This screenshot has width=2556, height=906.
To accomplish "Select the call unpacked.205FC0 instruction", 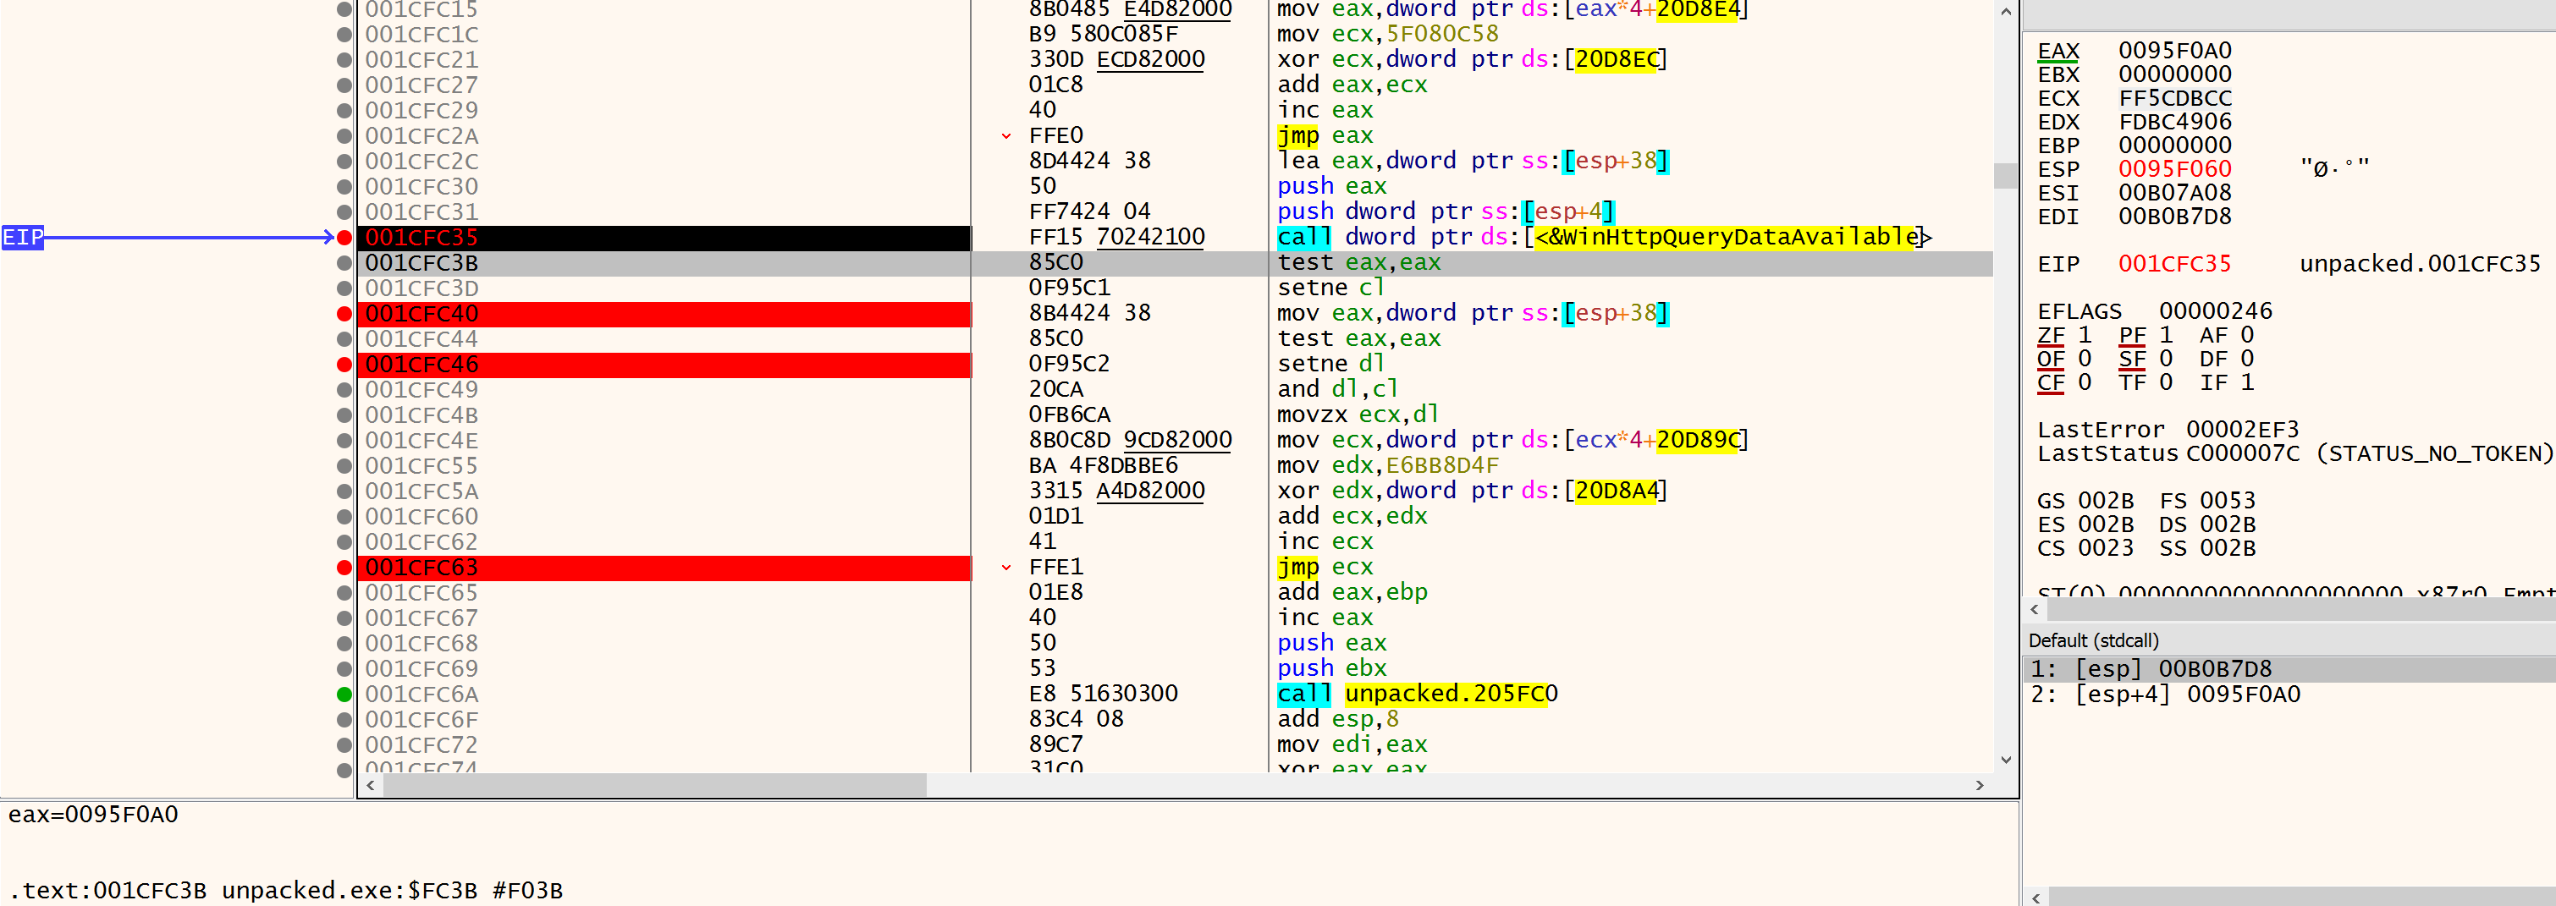I will (1417, 694).
